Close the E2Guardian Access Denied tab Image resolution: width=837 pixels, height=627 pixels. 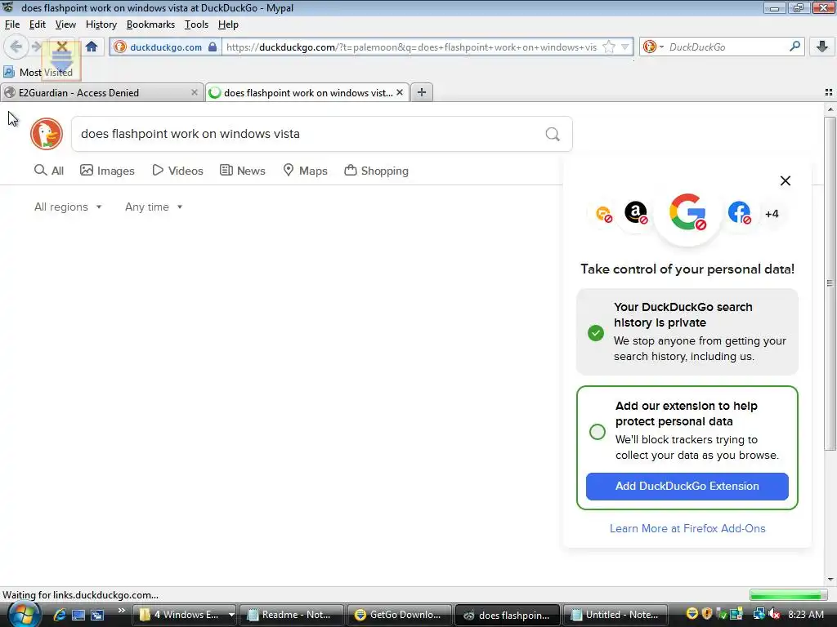point(195,92)
